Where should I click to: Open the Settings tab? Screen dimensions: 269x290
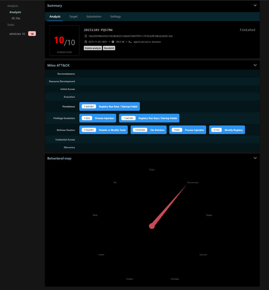pos(115,17)
